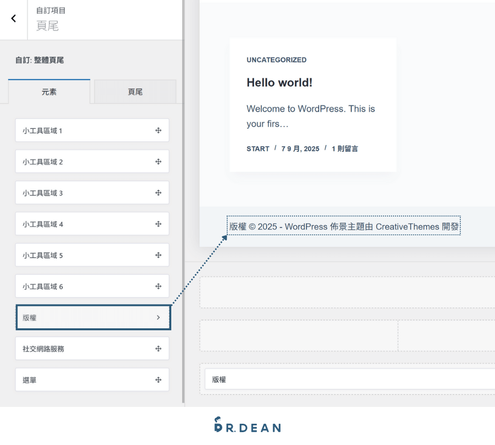Click the empty top footer builder row
Viewport: 495px width, 445px height.
pyautogui.click(x=347, y=292)
